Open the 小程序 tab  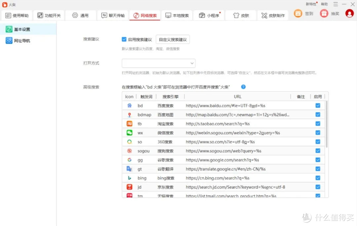click(209, 16)
